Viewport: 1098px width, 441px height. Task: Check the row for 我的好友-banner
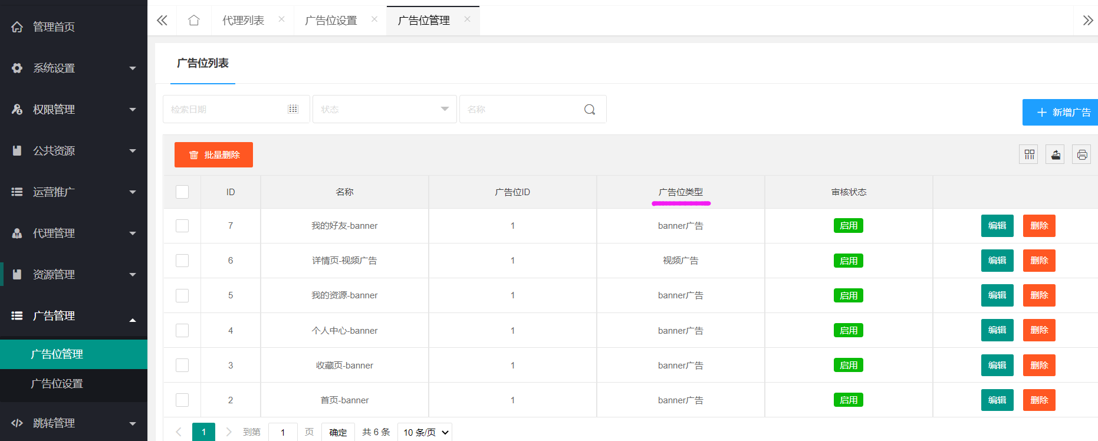(182, 226)
